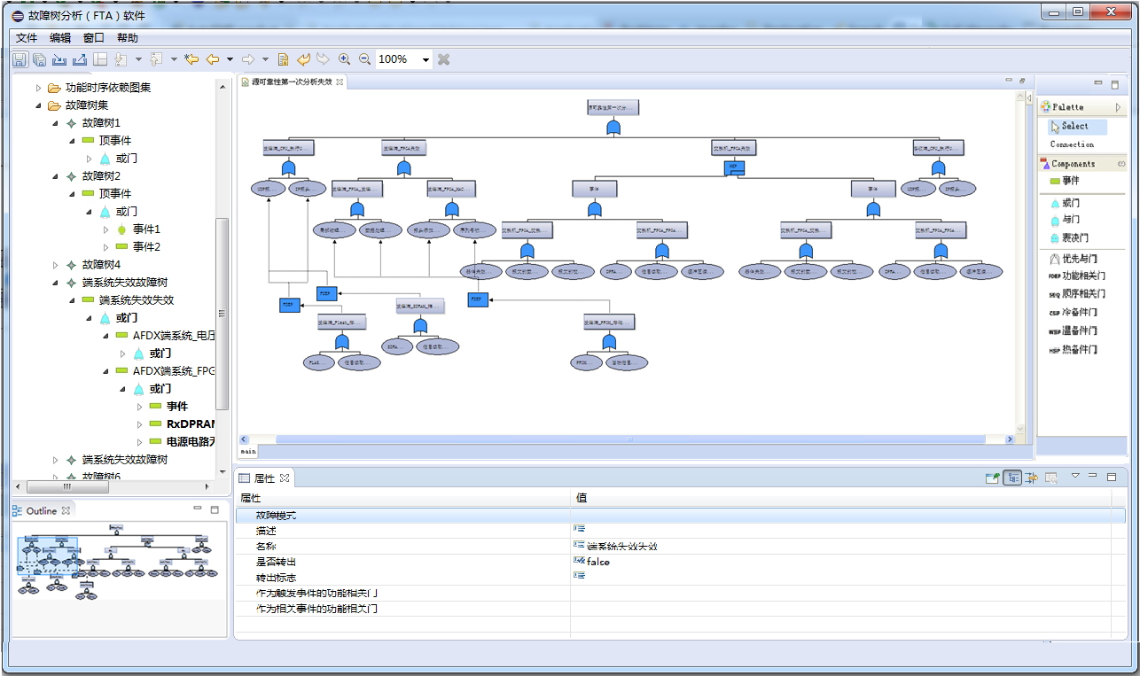Choose the Select tool in the Palette
The image size is (1140, 676).
[1076, 127]
